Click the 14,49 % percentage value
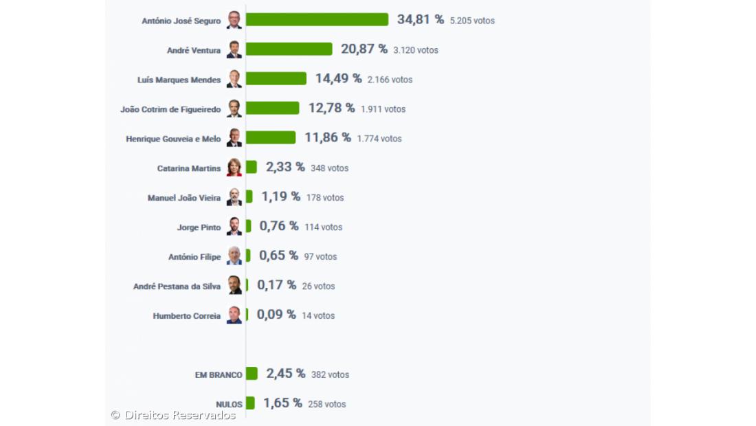Image resolution: width=756 pixels, height=426 pixels. [338, 78]
